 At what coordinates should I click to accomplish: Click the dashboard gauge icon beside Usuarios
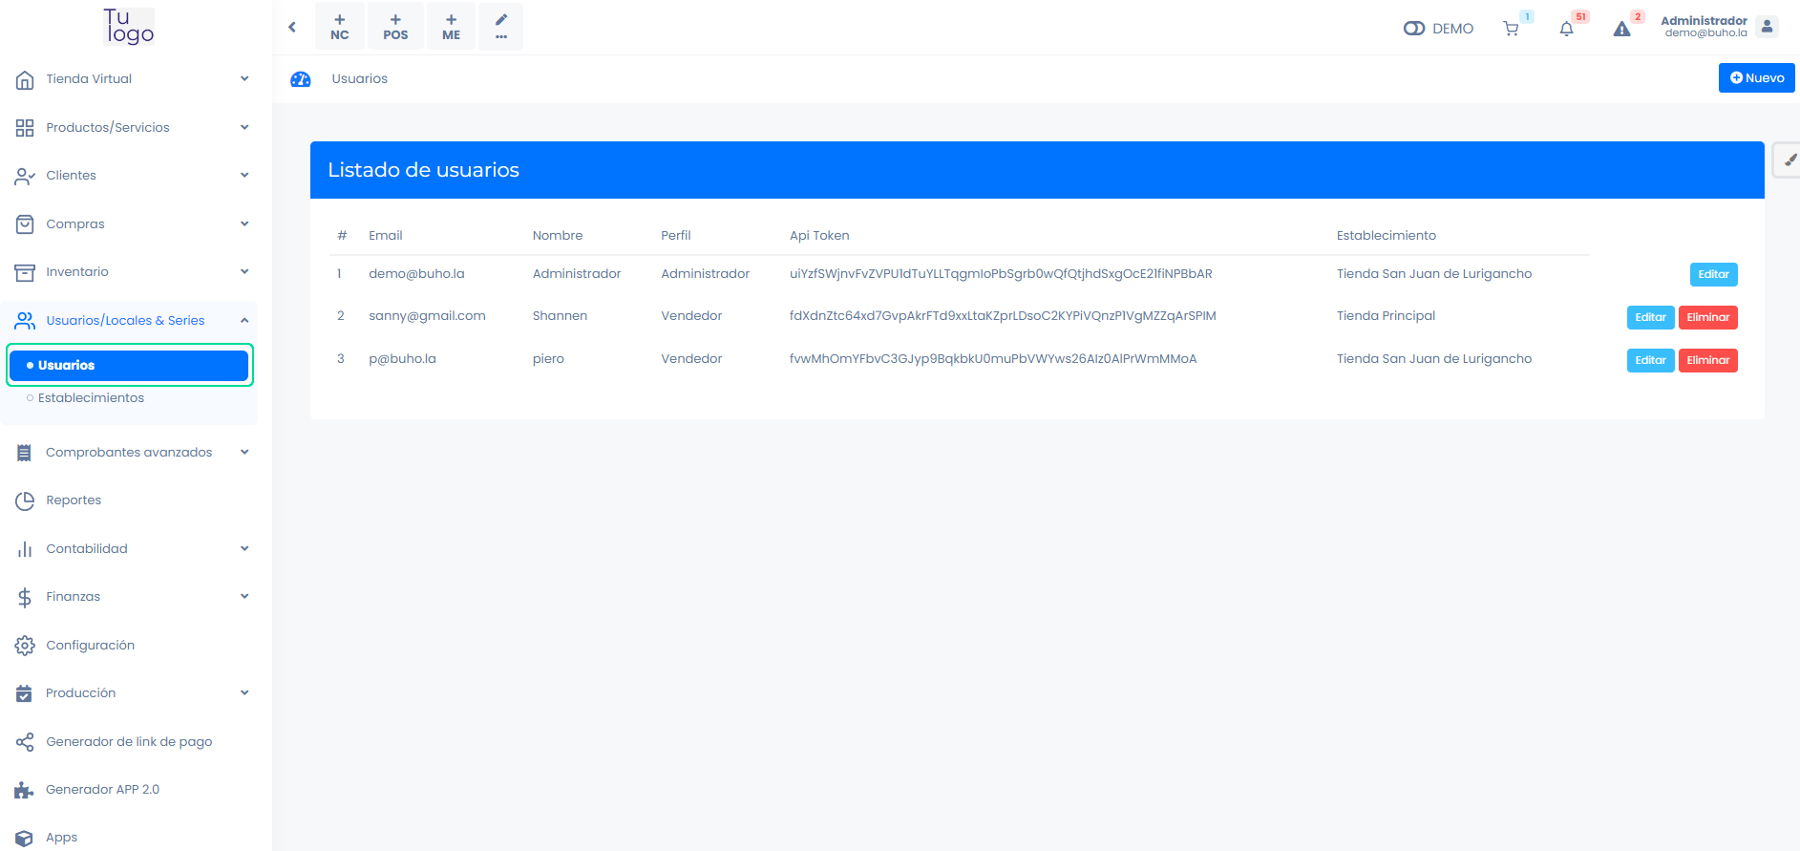[301, 79]
